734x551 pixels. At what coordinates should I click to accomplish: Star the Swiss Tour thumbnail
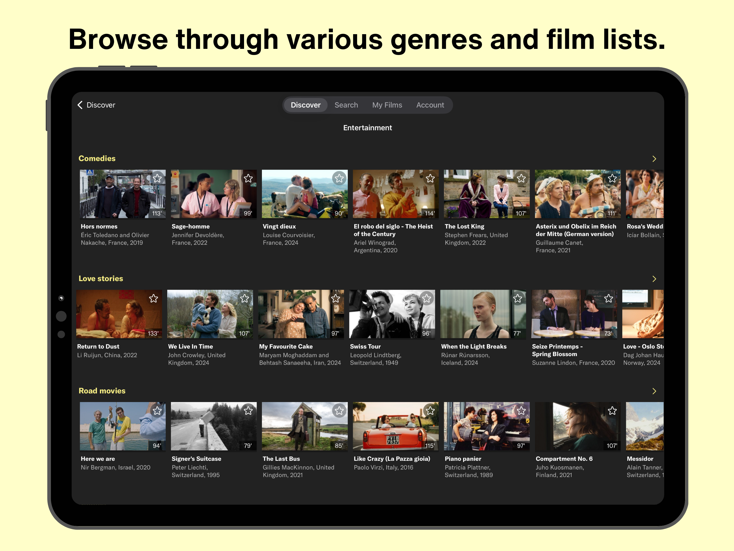pos(426,298)
